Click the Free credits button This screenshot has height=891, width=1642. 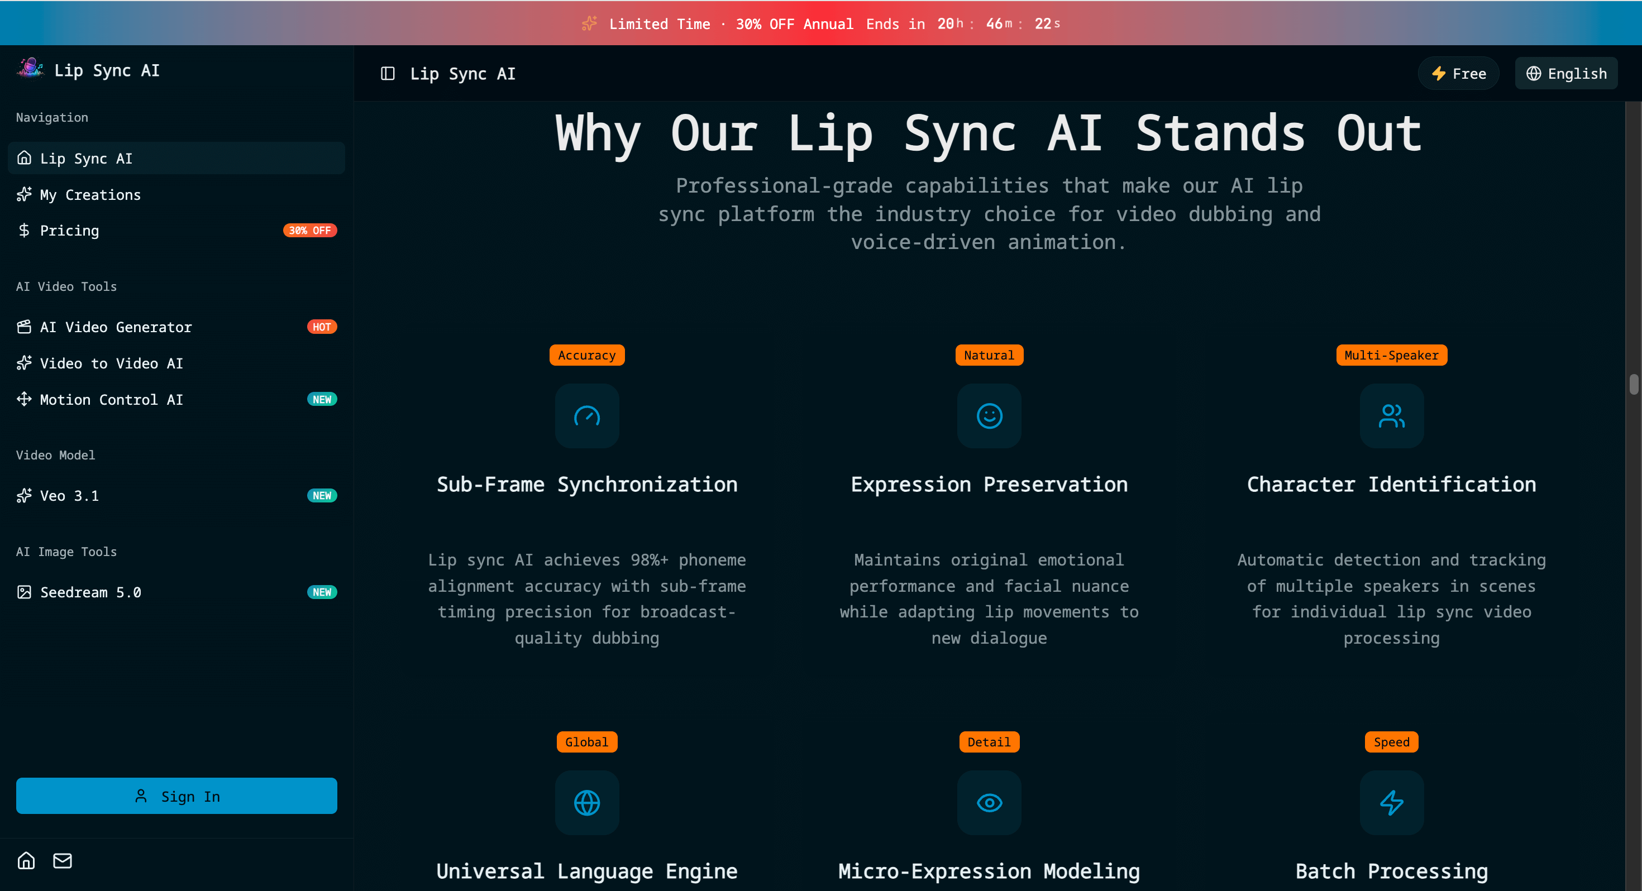pos(1458,74)
